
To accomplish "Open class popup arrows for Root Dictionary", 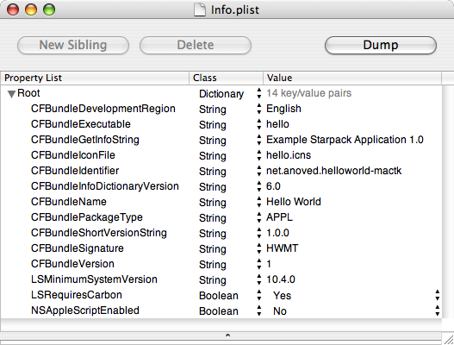I will (x=258, y=93).
